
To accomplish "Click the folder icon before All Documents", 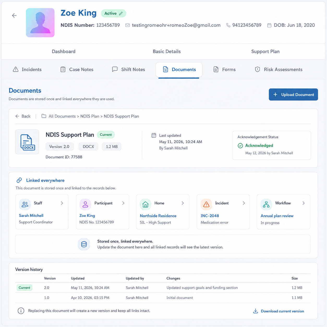I will coord(44,116).
